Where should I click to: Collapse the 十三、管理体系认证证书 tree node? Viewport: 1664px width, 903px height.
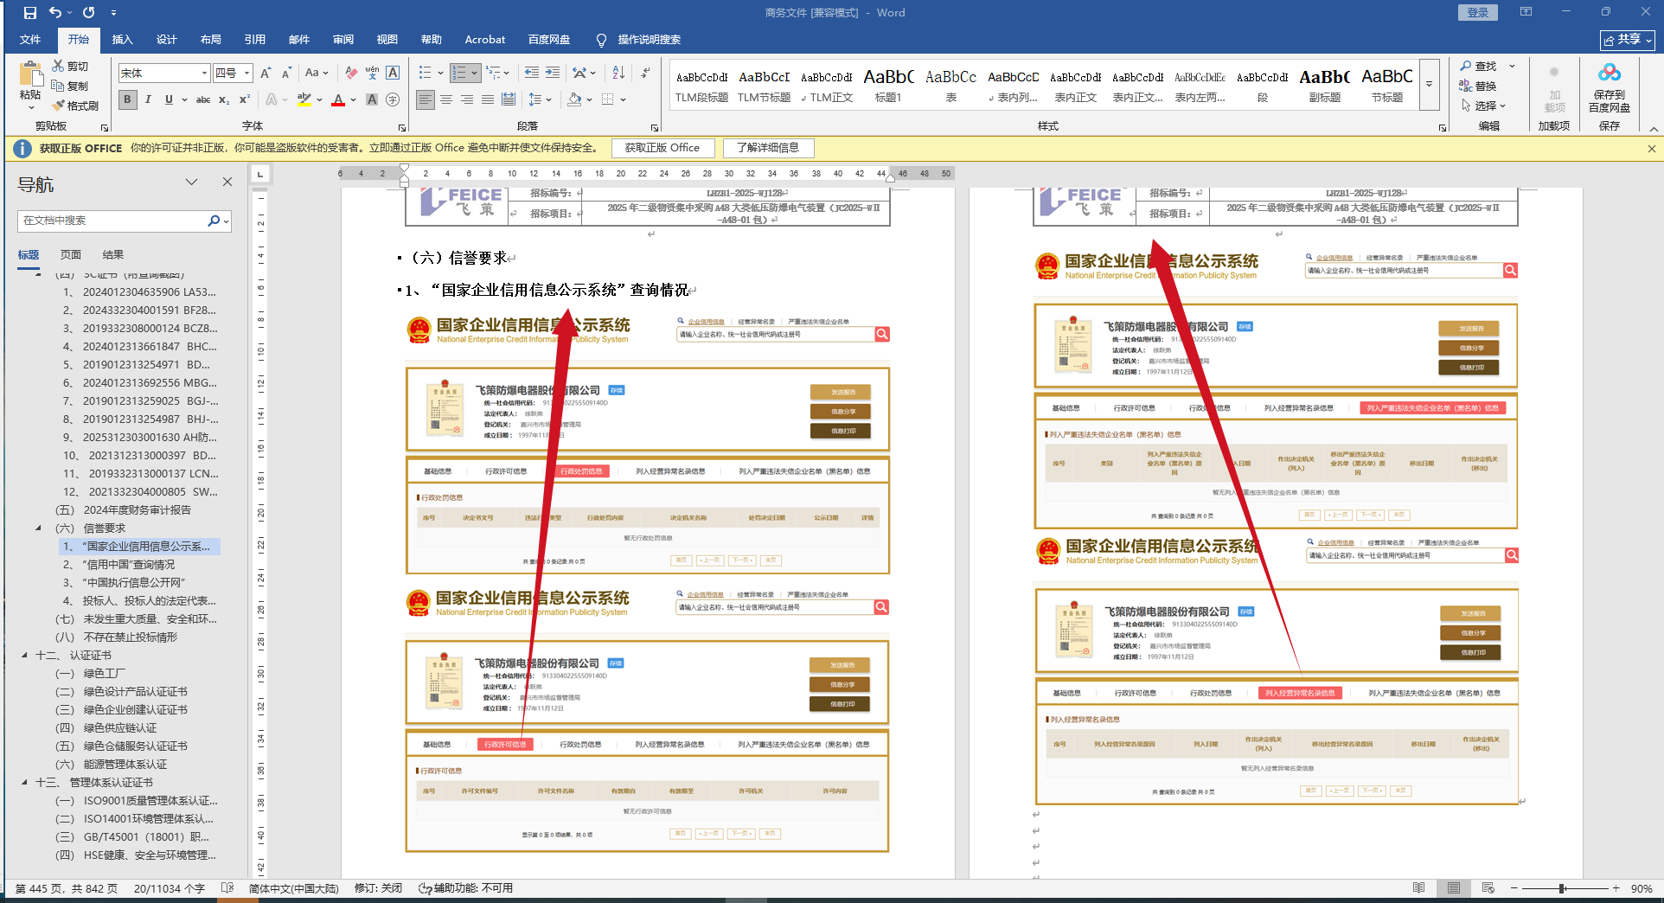pyautogui.click(x=24, y=783)
